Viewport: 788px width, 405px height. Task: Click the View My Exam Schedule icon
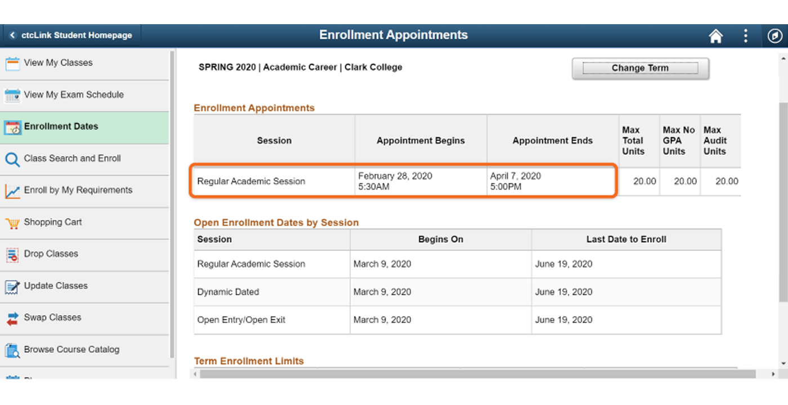[12, 96]
